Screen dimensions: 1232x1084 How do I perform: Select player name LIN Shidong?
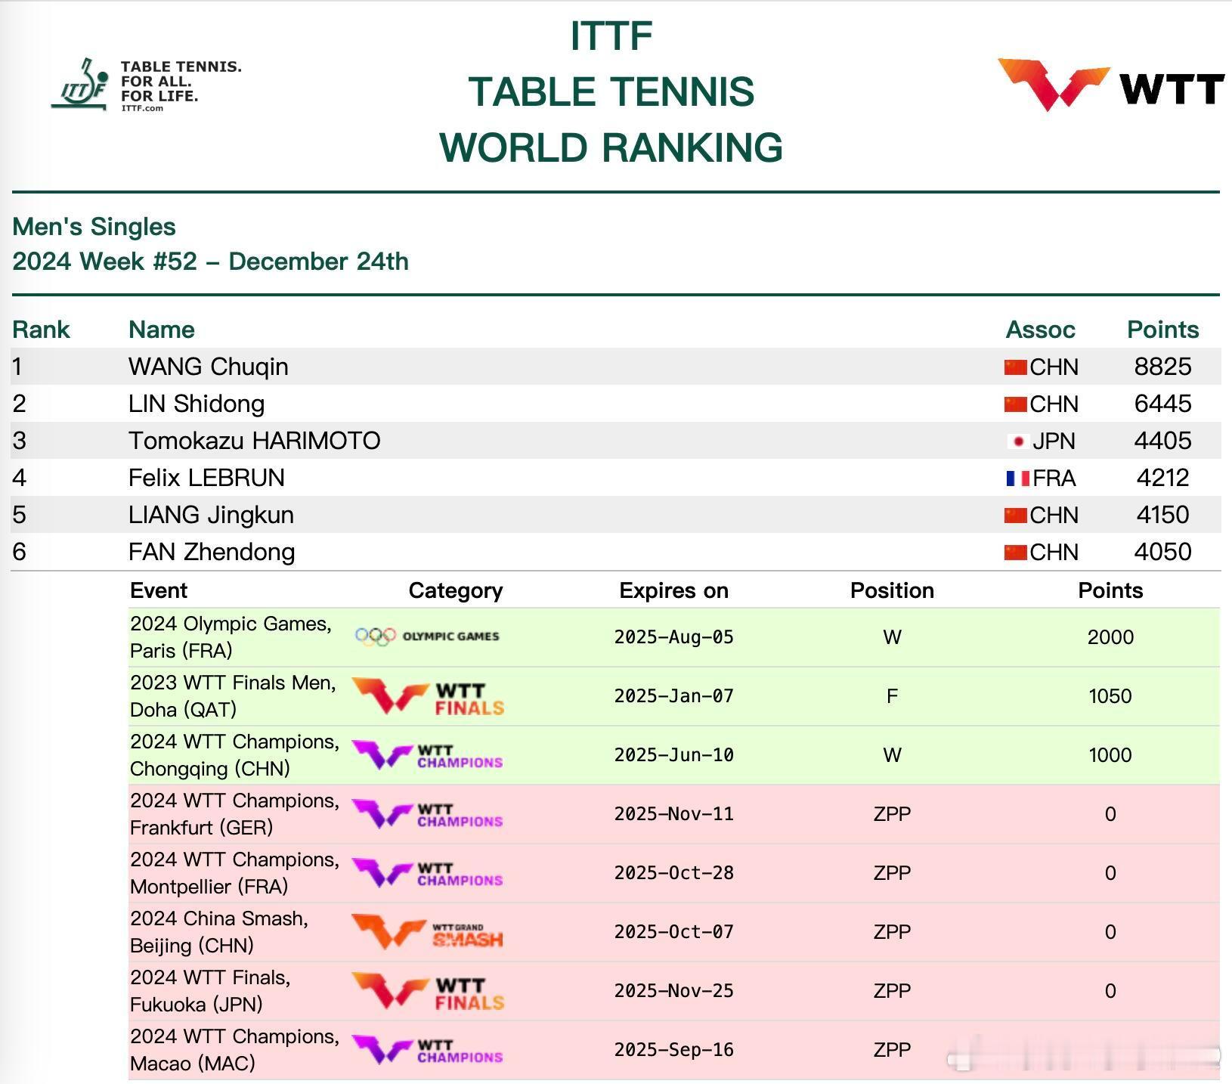click(x=197, y=404)
